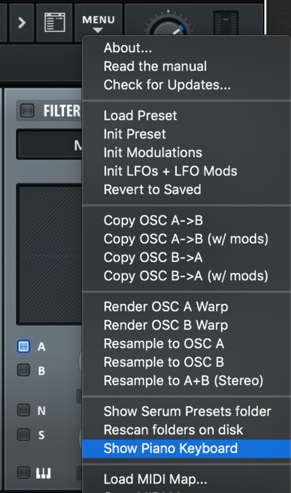This screenshot has width=291, height=493.
Task: Click the next preset arrow icon
Action: tap(21, 23)
